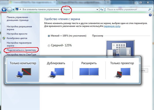Go to 'Все элементы панели управления' breadcrumb
The image size is (154, 110).
41,9
